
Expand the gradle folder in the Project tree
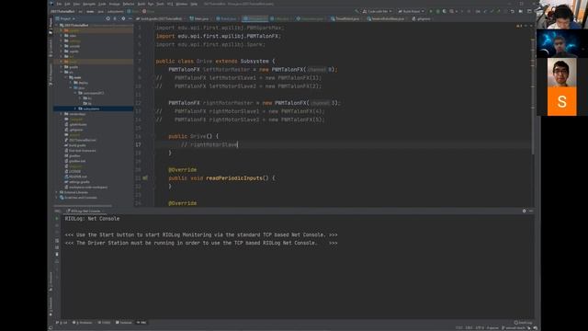coord(62,67)
